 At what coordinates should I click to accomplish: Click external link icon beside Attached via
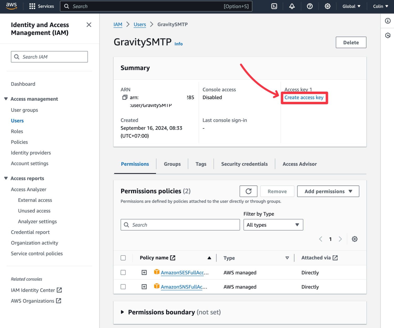tap(335, 258)
